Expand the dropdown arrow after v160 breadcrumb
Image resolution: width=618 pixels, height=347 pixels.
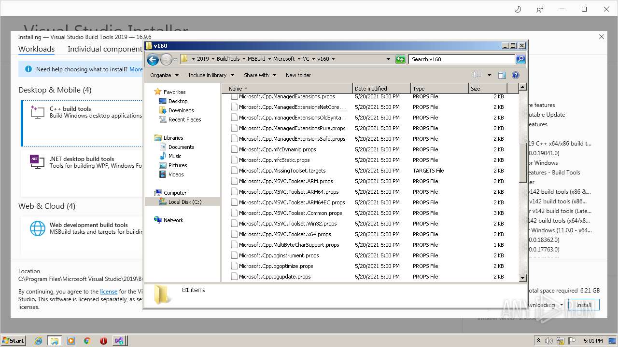[x=333, y=59]
